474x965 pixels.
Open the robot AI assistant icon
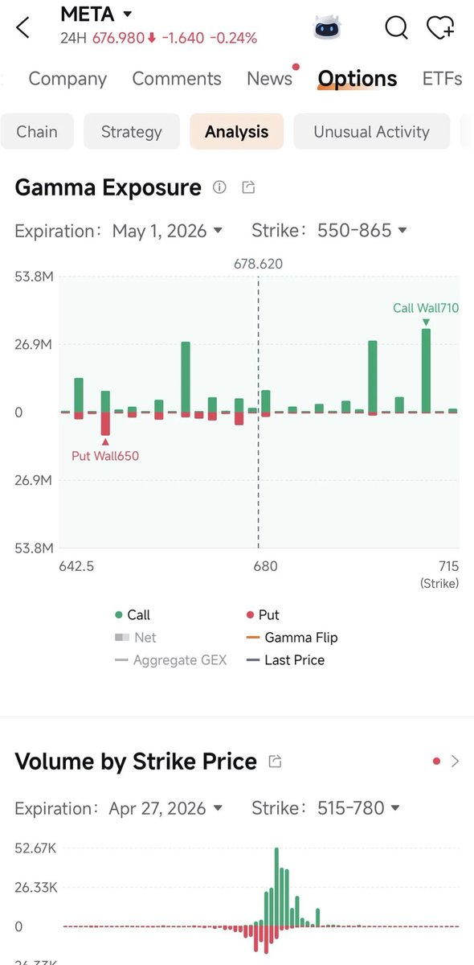coord(326,27)
